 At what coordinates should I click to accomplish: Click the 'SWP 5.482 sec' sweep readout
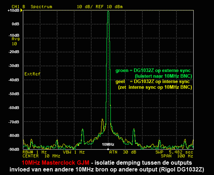tap(174, 152)
